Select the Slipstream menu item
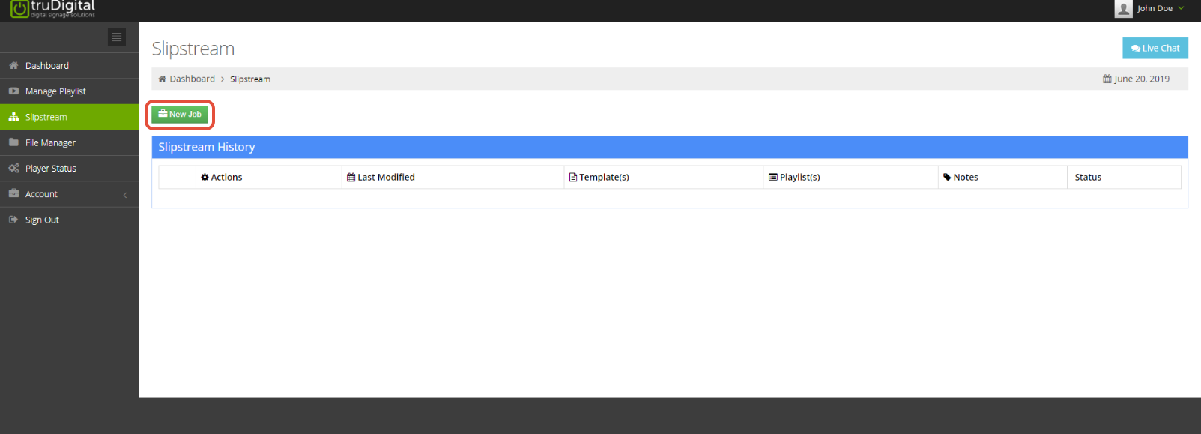The image size is (1201, 434). (x=45, y=116)
